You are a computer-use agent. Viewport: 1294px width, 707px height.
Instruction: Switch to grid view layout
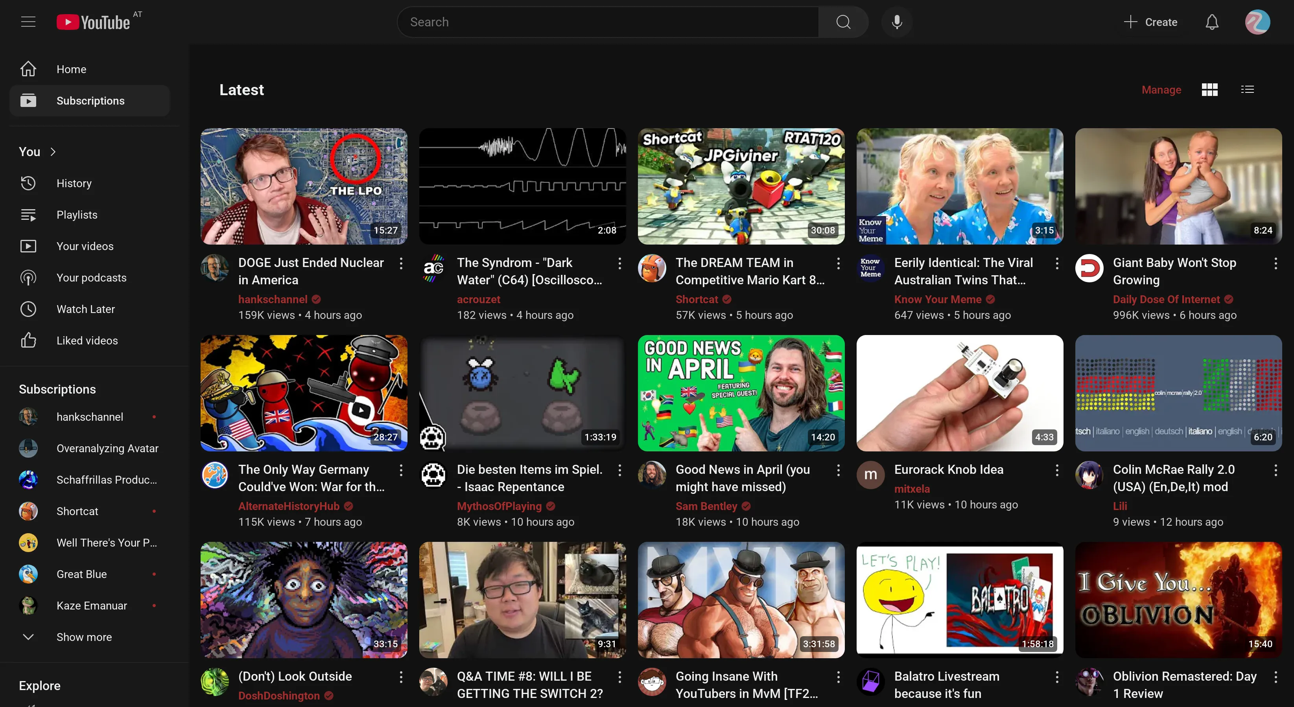(x=1209, y=90)
